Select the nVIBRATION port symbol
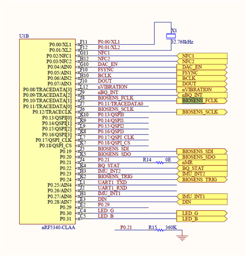246x256 pixels. 202,90
